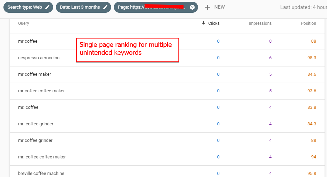Select the 'mr. coffee' query
This screenshot has width=327, height=177.
[x=28, y=107]
